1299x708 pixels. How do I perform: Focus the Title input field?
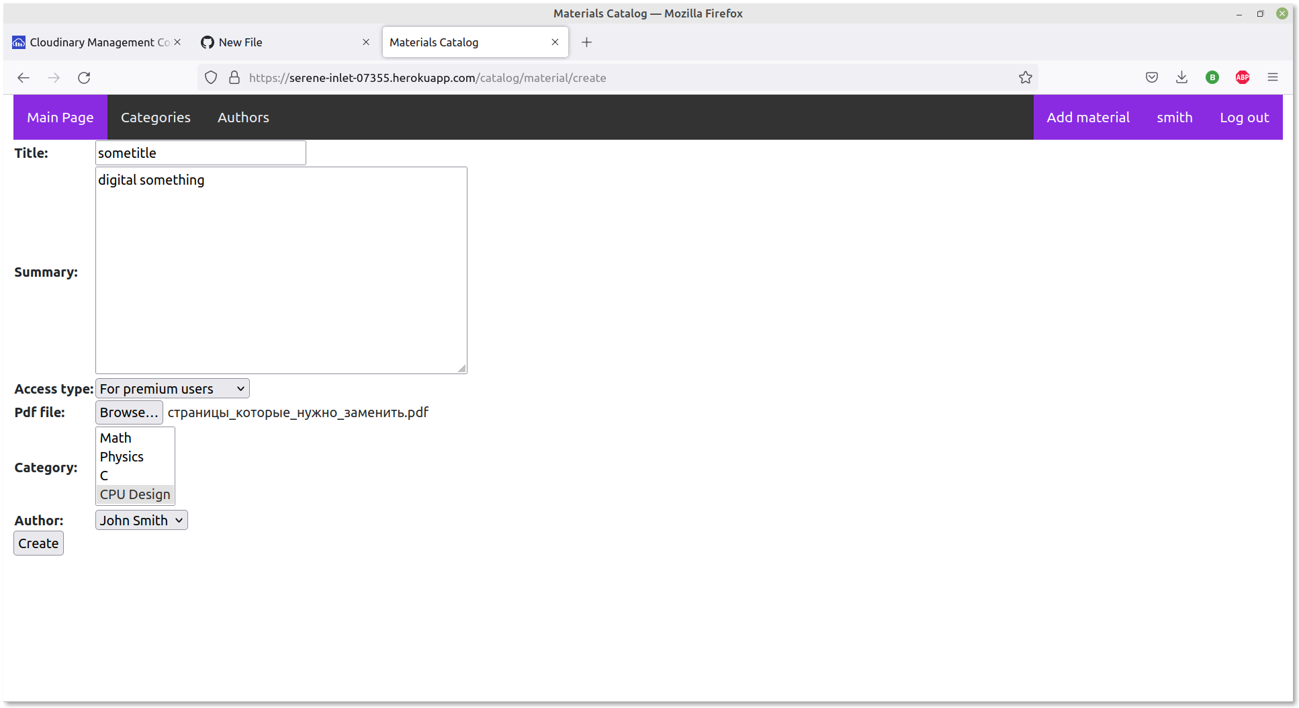(201, 153)
